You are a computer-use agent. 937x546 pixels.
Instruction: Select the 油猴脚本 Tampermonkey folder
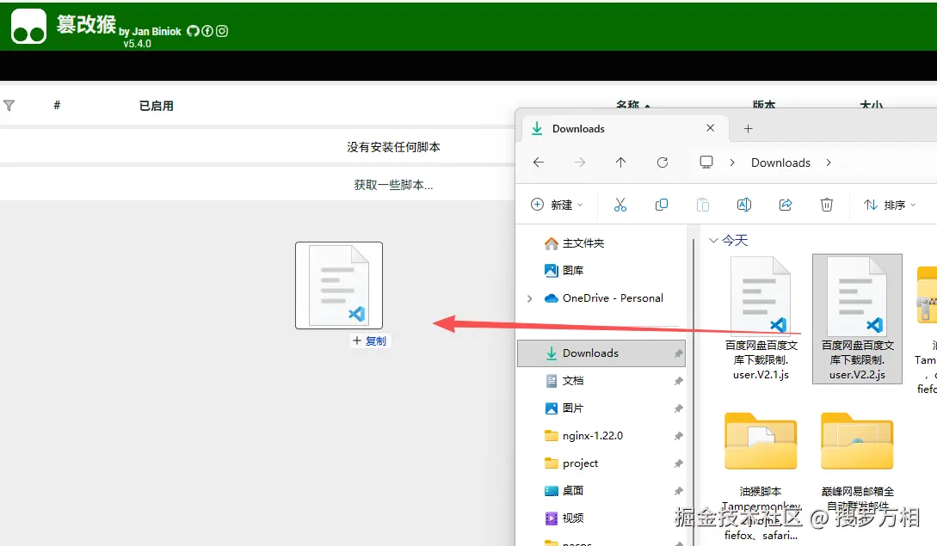[761, 476]
